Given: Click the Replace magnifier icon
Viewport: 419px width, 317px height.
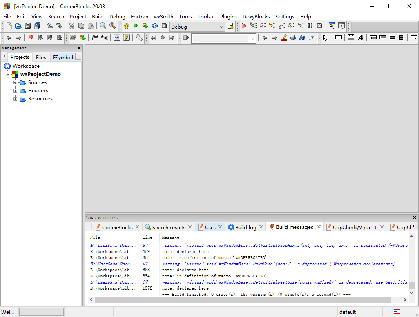Looking at the screenshot, I should pyautogui.click(x=112, y=26).
